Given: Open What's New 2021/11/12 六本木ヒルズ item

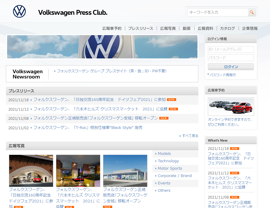Looking at the screenshot, I should point(230,183).
